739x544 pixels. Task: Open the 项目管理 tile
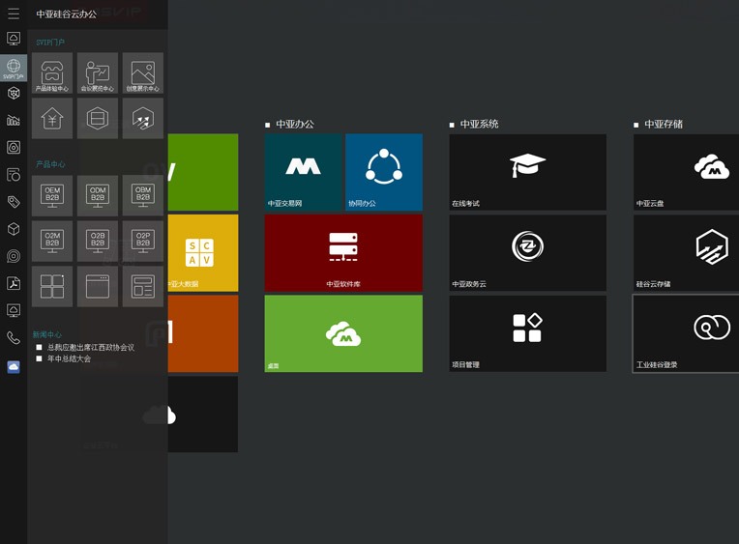(x=527, y=333)
